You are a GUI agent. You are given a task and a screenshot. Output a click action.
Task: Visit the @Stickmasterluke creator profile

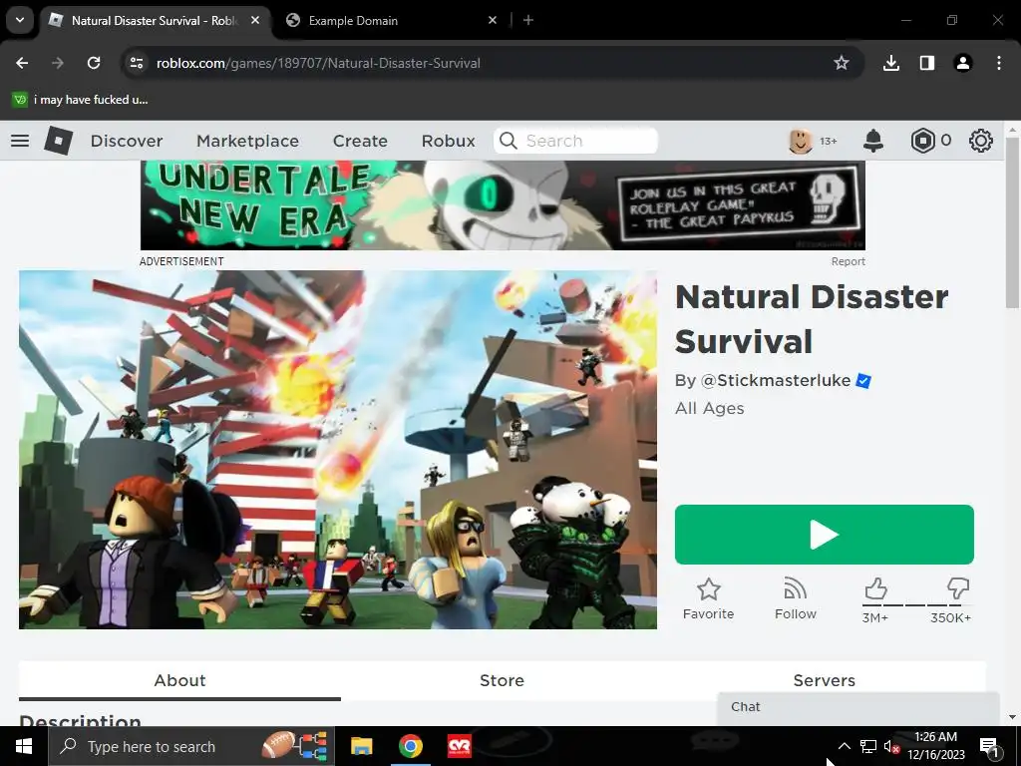coord(776,380)
